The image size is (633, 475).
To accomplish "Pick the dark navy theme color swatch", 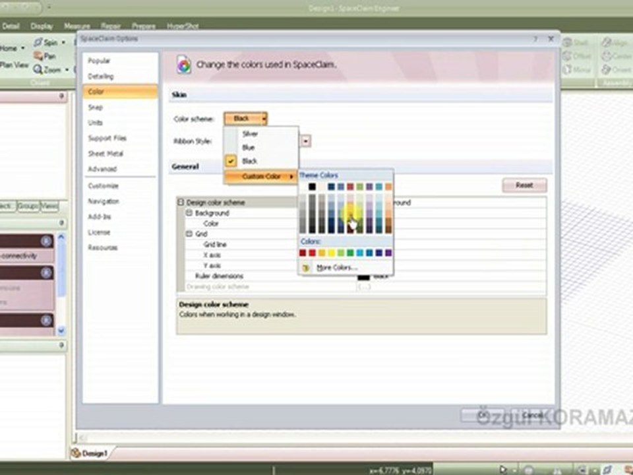I will pyautogui.click(x=331, y=186).
